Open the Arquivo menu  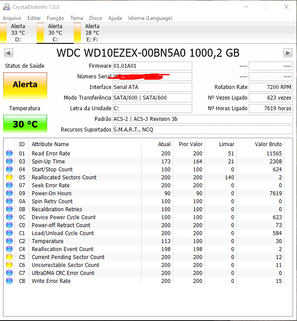[12, 18]
